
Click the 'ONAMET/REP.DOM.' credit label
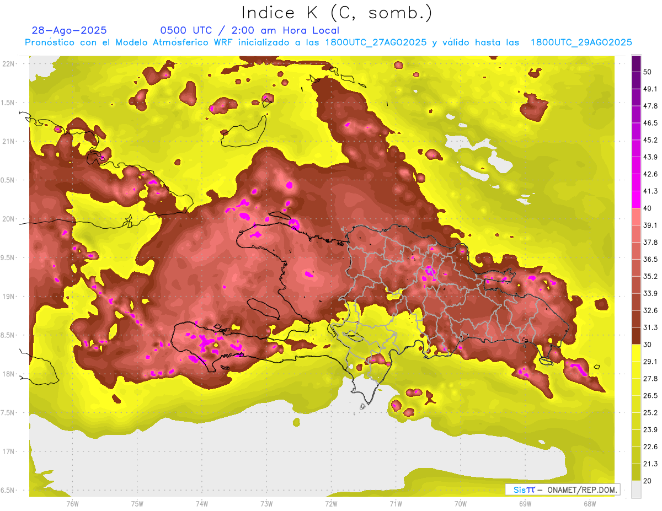click(x=581, y=490)
